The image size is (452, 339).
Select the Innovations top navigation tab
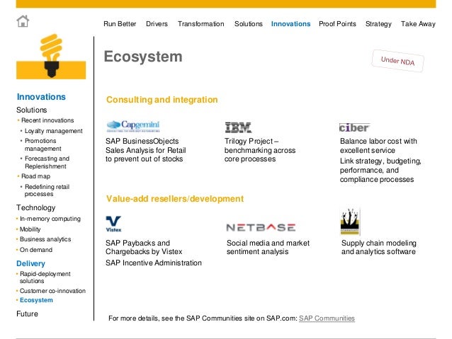[290, 24]
